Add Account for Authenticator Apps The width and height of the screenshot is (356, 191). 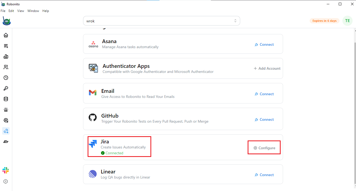point(267,68)
